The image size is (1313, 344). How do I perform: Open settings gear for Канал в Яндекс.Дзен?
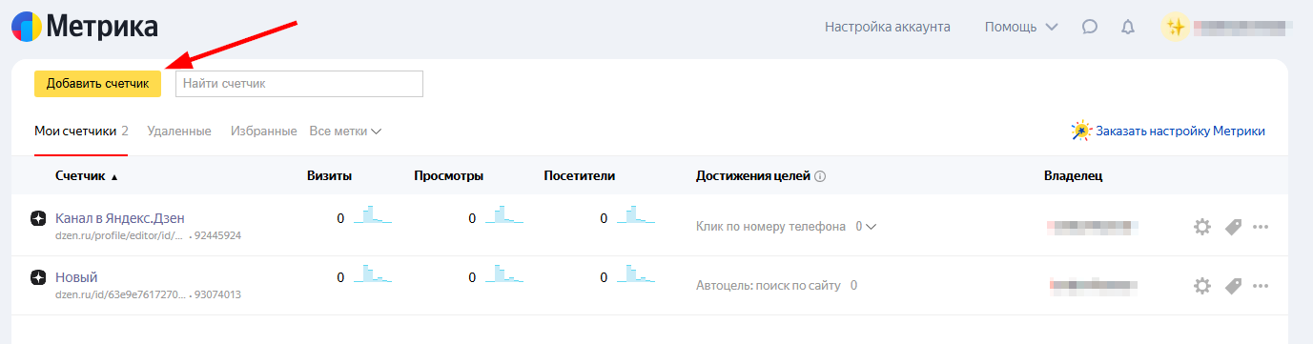1202,227
